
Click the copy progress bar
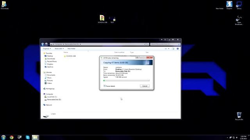(127, 80)
